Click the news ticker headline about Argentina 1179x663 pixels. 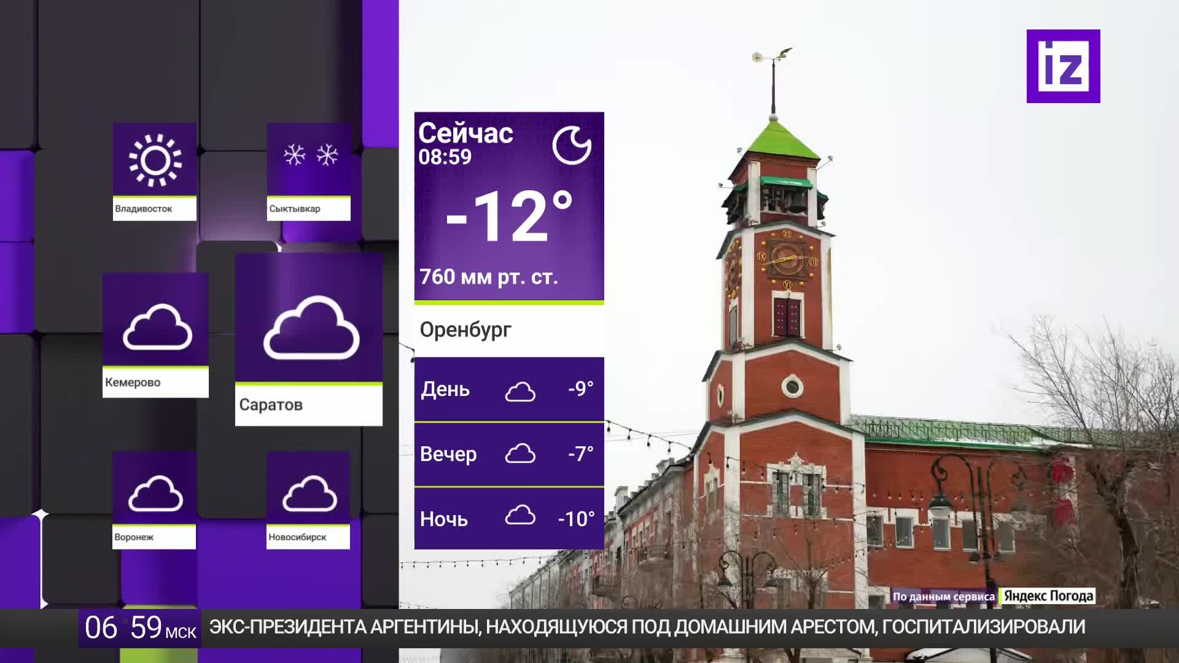[647, 627]
